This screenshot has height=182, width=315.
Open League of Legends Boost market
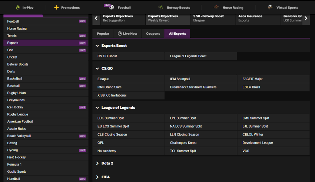tap(201, 56)
